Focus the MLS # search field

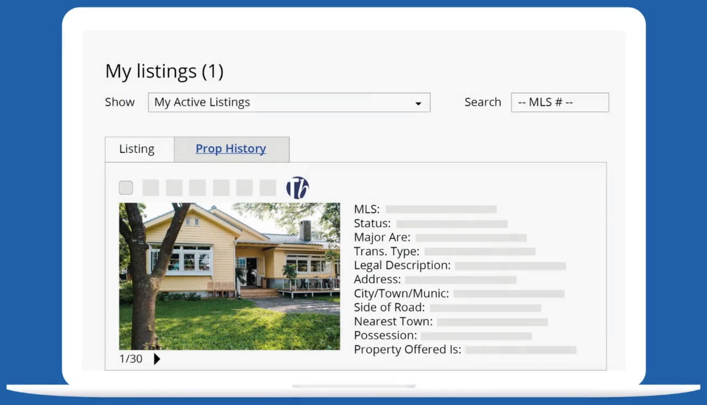(560, 102)
